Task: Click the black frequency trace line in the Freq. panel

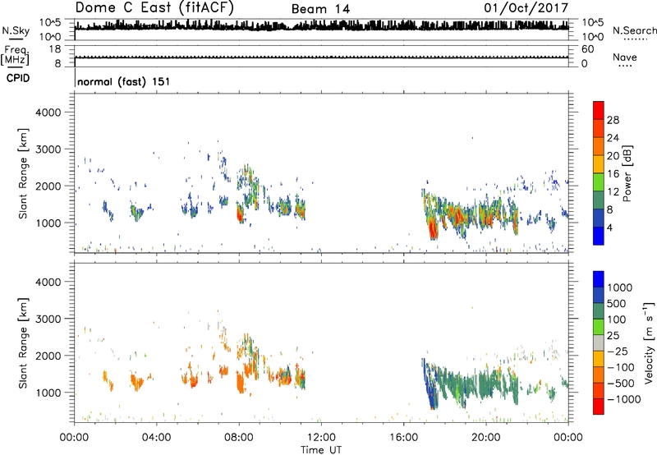Action: coord(322,57)
